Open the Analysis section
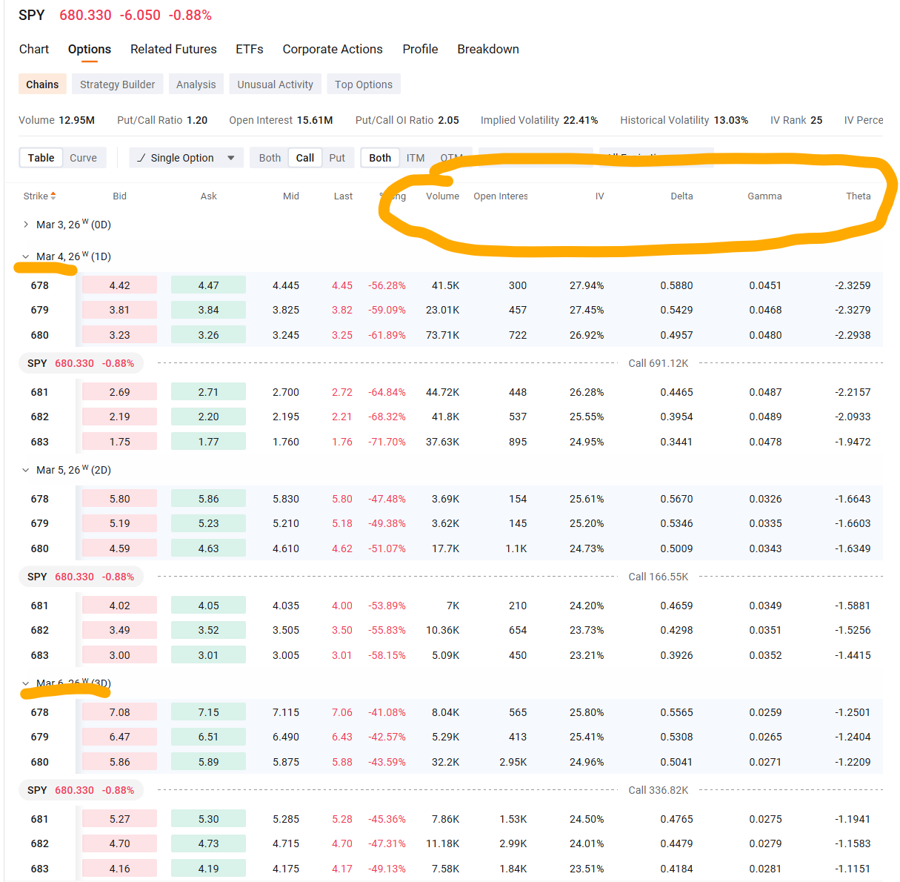 tap(196, 84)
